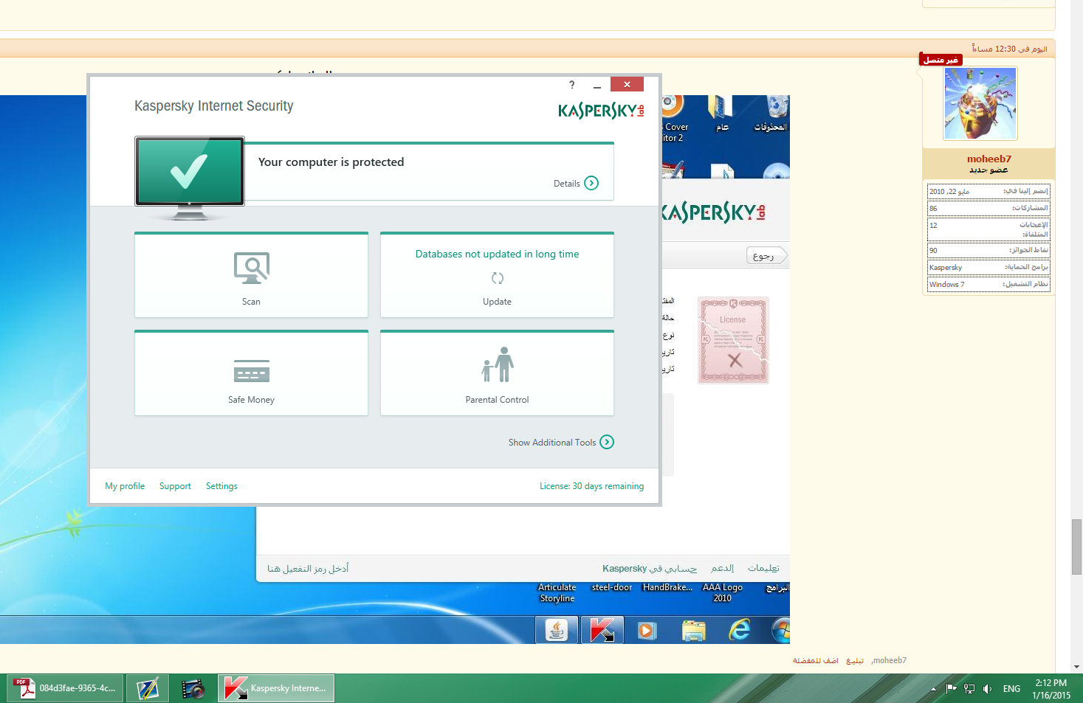Viewport: 1083px width, 703px height.
Task: Click media player icon in embedded taskbar
Action: (x=647, y=630)
